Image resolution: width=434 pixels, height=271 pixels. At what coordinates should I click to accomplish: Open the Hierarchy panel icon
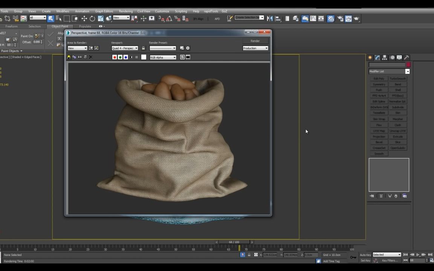tap(385, 58)
